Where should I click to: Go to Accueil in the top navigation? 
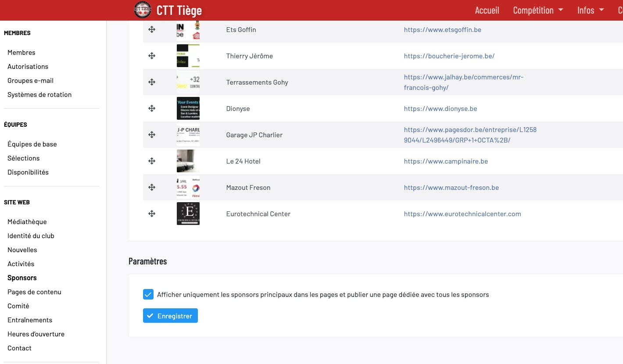(487, 10)
